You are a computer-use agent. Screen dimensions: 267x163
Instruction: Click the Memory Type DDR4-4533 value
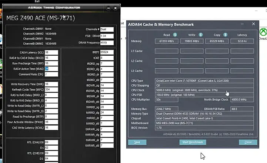pos(204,114)
